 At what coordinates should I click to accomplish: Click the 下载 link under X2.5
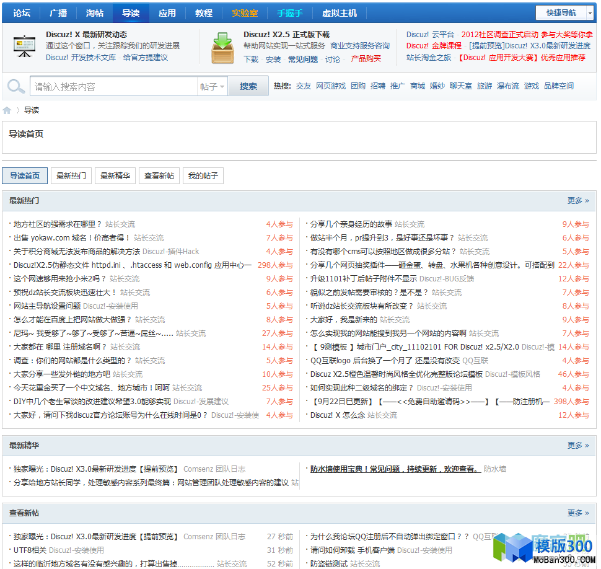tap(251, 59)
